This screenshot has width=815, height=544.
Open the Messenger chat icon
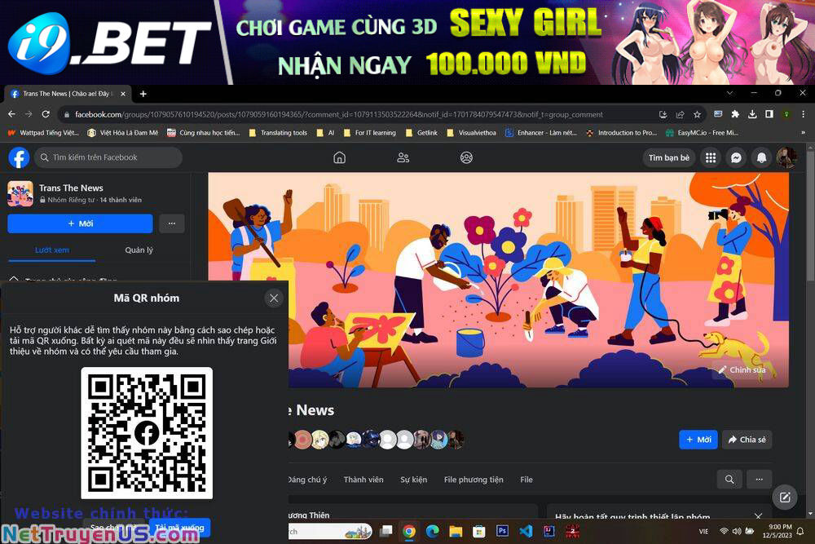(x=735, y=157)
